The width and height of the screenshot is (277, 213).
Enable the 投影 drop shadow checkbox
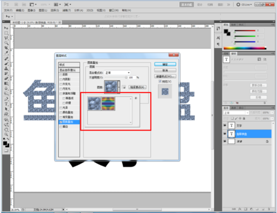pyautogui.click(x=61, y=75)
